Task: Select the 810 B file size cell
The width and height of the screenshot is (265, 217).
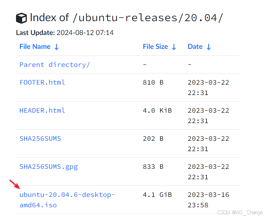Action: pos(153,83)
